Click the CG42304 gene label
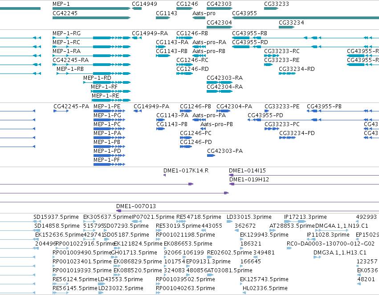Screen dimensions: 379x295 (x=219, y=22)
